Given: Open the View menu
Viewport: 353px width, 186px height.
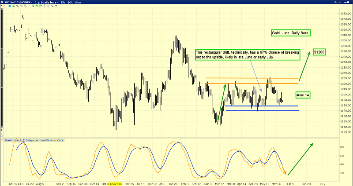Looking at the screenshot, I should point(78,2).
